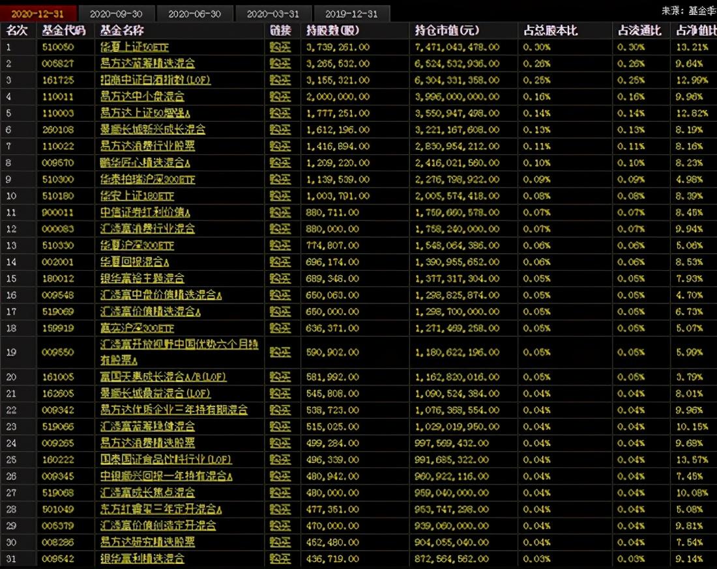Viewport: 717px width, 569px height.
Task: Open the 华安上证180ETF fund link
Action: pyautogui.click(x=137, y=196)
